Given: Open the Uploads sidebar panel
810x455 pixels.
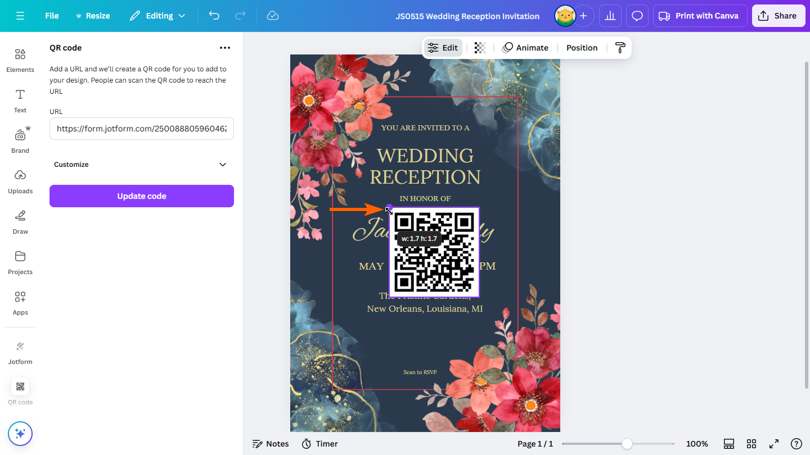Looking at the screenshot, I should tap(20, 182).
